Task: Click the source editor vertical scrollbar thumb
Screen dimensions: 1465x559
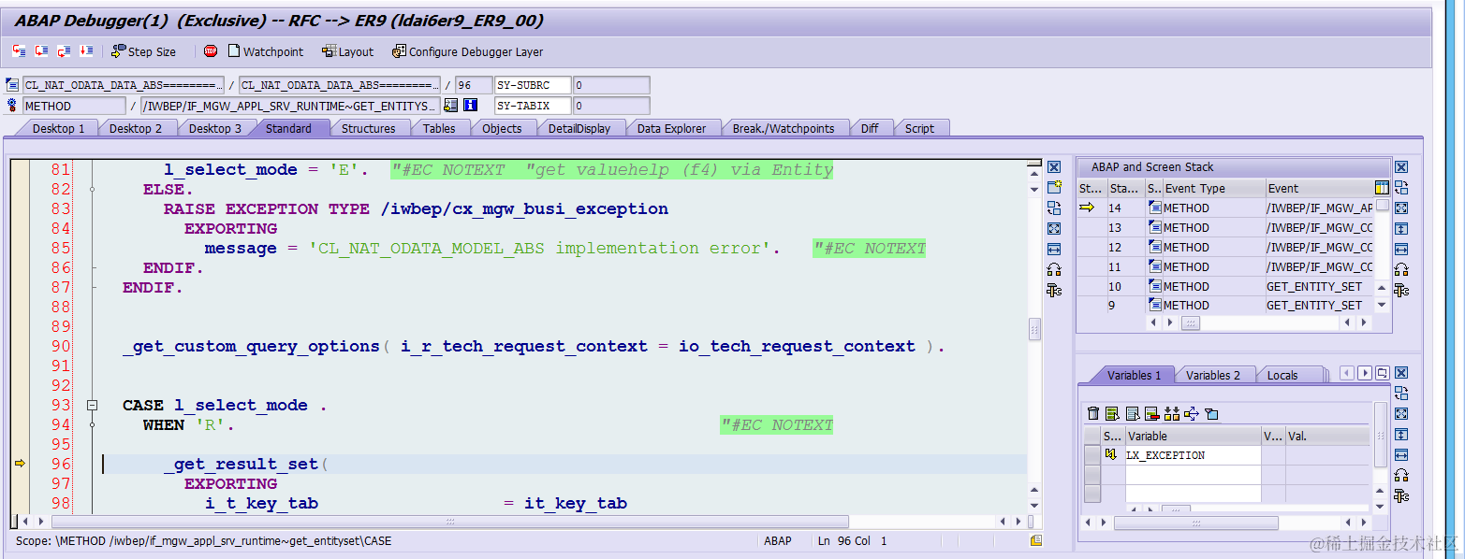Action: [x=1034, y=330]
